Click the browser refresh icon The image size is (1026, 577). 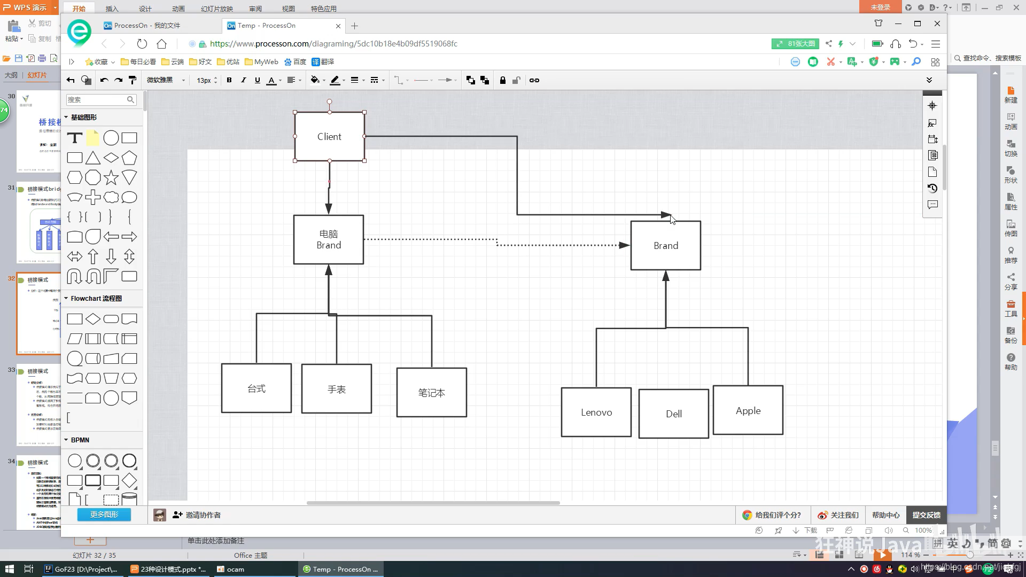(x=142, y=44)
